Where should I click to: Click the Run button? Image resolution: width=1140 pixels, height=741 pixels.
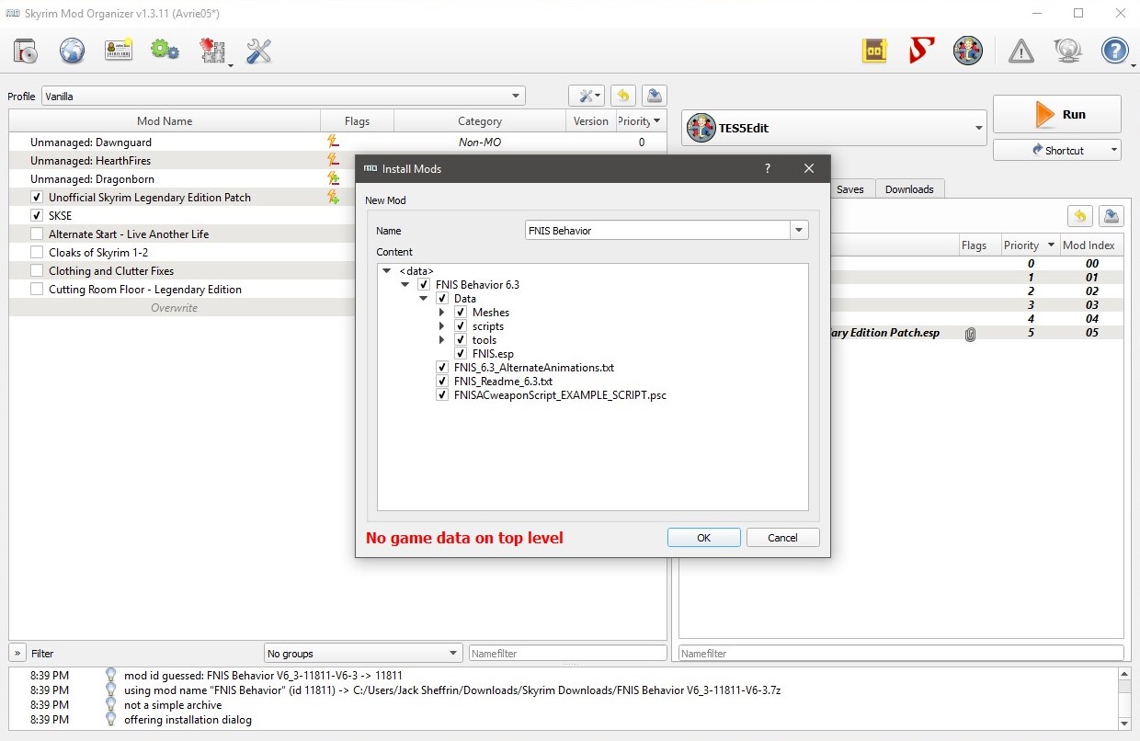(x=1057, y=114)
